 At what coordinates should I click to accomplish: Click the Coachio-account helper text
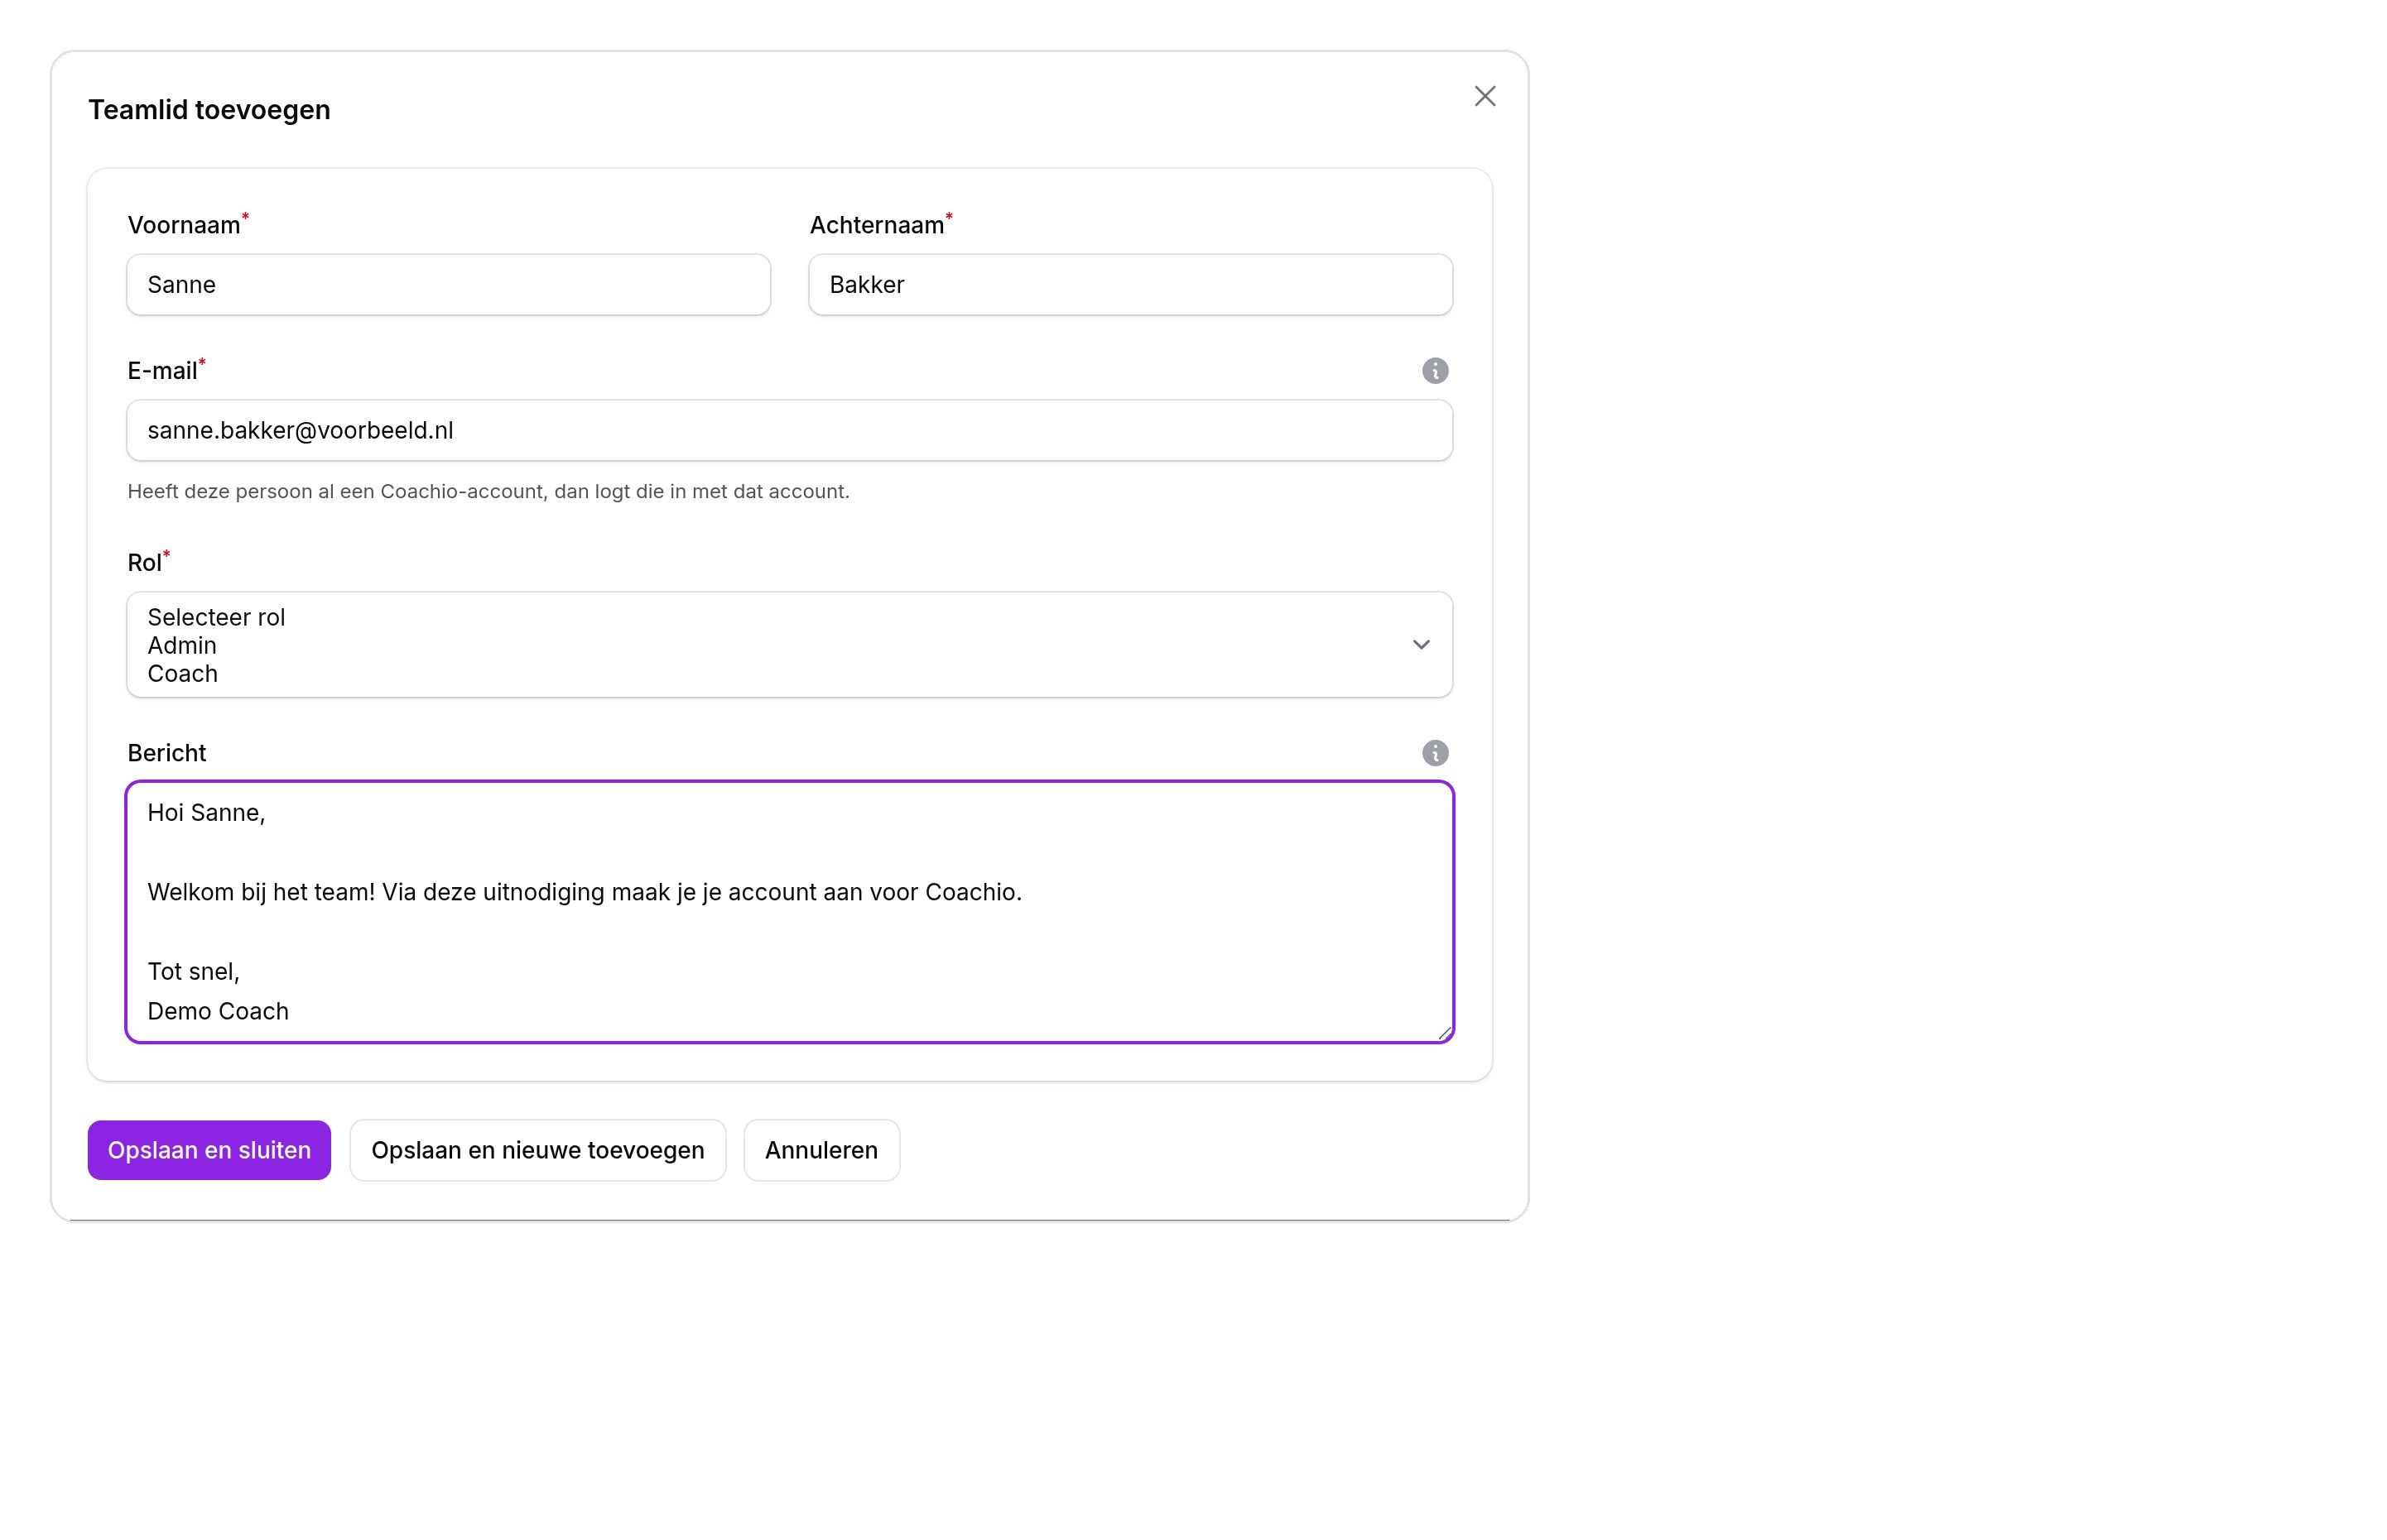point(488,492)
